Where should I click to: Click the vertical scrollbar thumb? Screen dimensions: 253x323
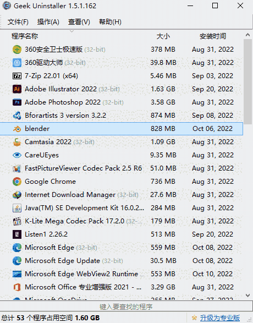248,82
